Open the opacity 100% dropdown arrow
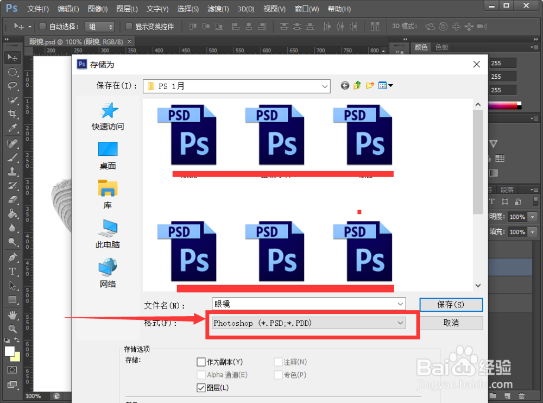Viewport: 543px width, 403px height. [x=533, y=217]
